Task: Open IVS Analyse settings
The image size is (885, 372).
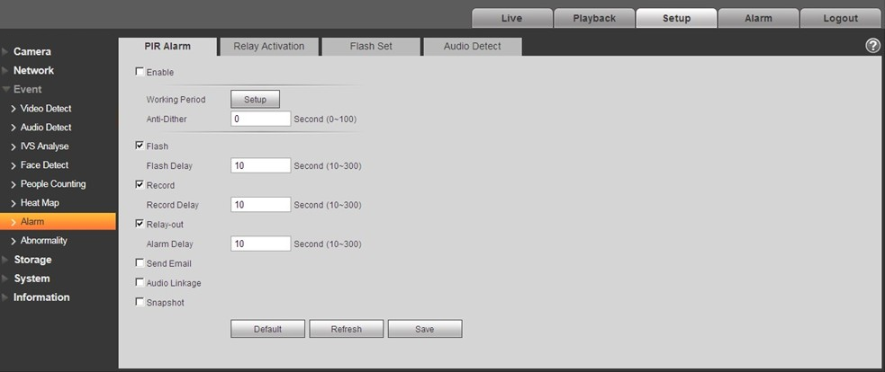Action: point(45,146)
